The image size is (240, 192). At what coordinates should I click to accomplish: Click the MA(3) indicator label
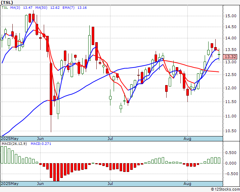coord(15,8)
